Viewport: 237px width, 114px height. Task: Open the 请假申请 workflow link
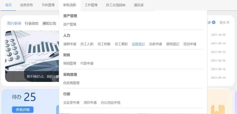(70, 44)
